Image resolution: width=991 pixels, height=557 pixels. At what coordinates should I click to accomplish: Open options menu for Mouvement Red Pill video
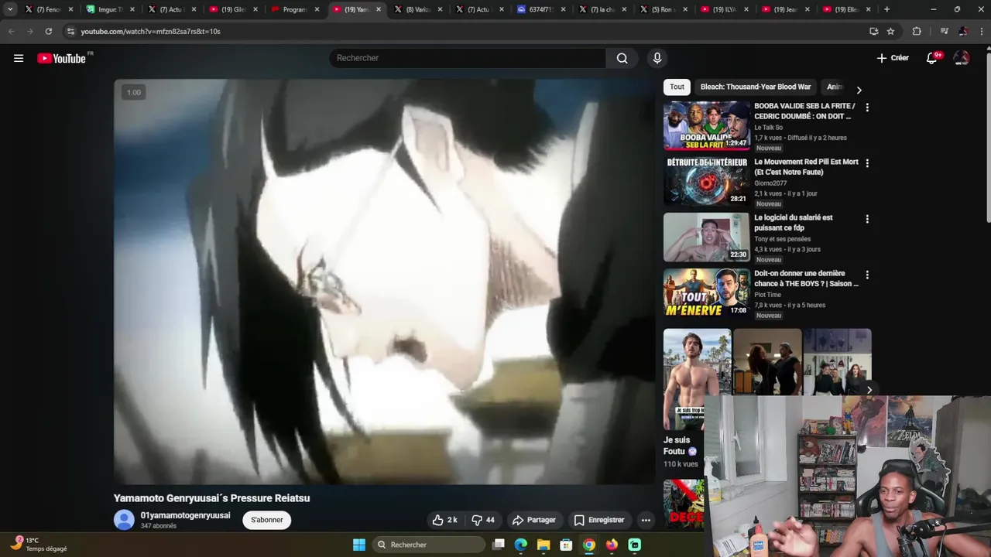(x=867, y=163)
